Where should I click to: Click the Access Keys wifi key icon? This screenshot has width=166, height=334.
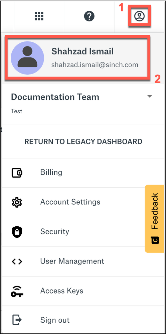(x=17, y=291)
